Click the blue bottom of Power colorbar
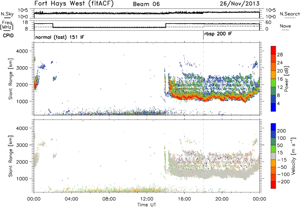This screenshot has width=300, height=207. tap(273, 107)
